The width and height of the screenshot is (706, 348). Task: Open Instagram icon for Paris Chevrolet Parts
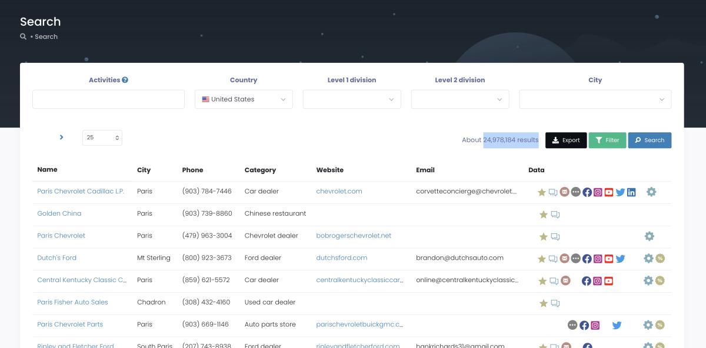(595, 325)
